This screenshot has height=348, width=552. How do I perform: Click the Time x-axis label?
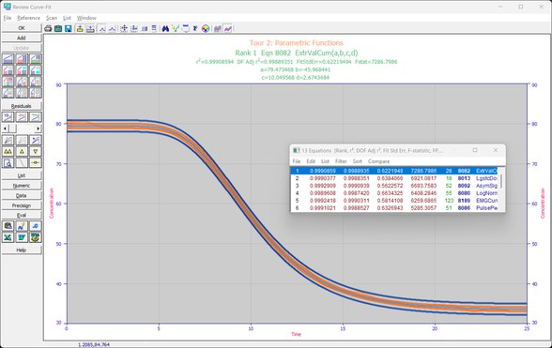[296, 334]
